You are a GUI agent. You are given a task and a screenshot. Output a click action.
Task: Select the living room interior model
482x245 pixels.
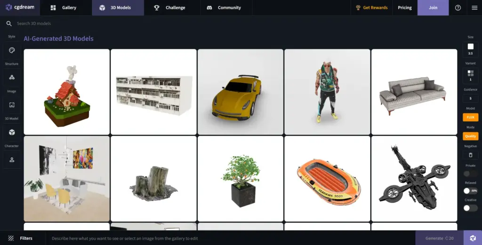[x=67, y=179]
